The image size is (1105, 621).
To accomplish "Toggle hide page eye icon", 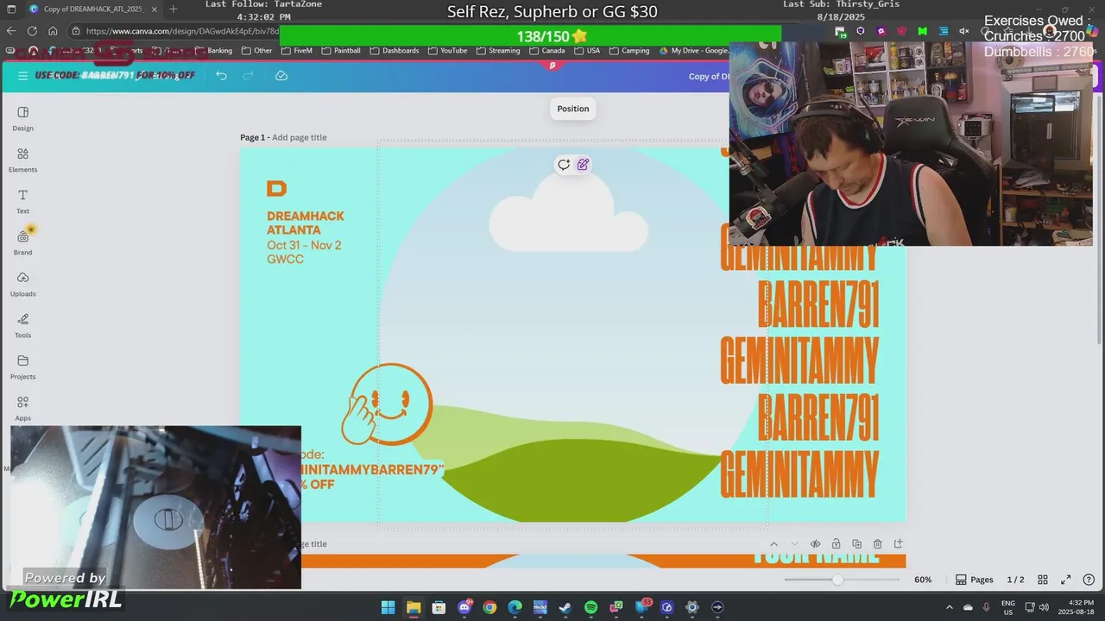I will pyautogui.click(x=815, y=544).
